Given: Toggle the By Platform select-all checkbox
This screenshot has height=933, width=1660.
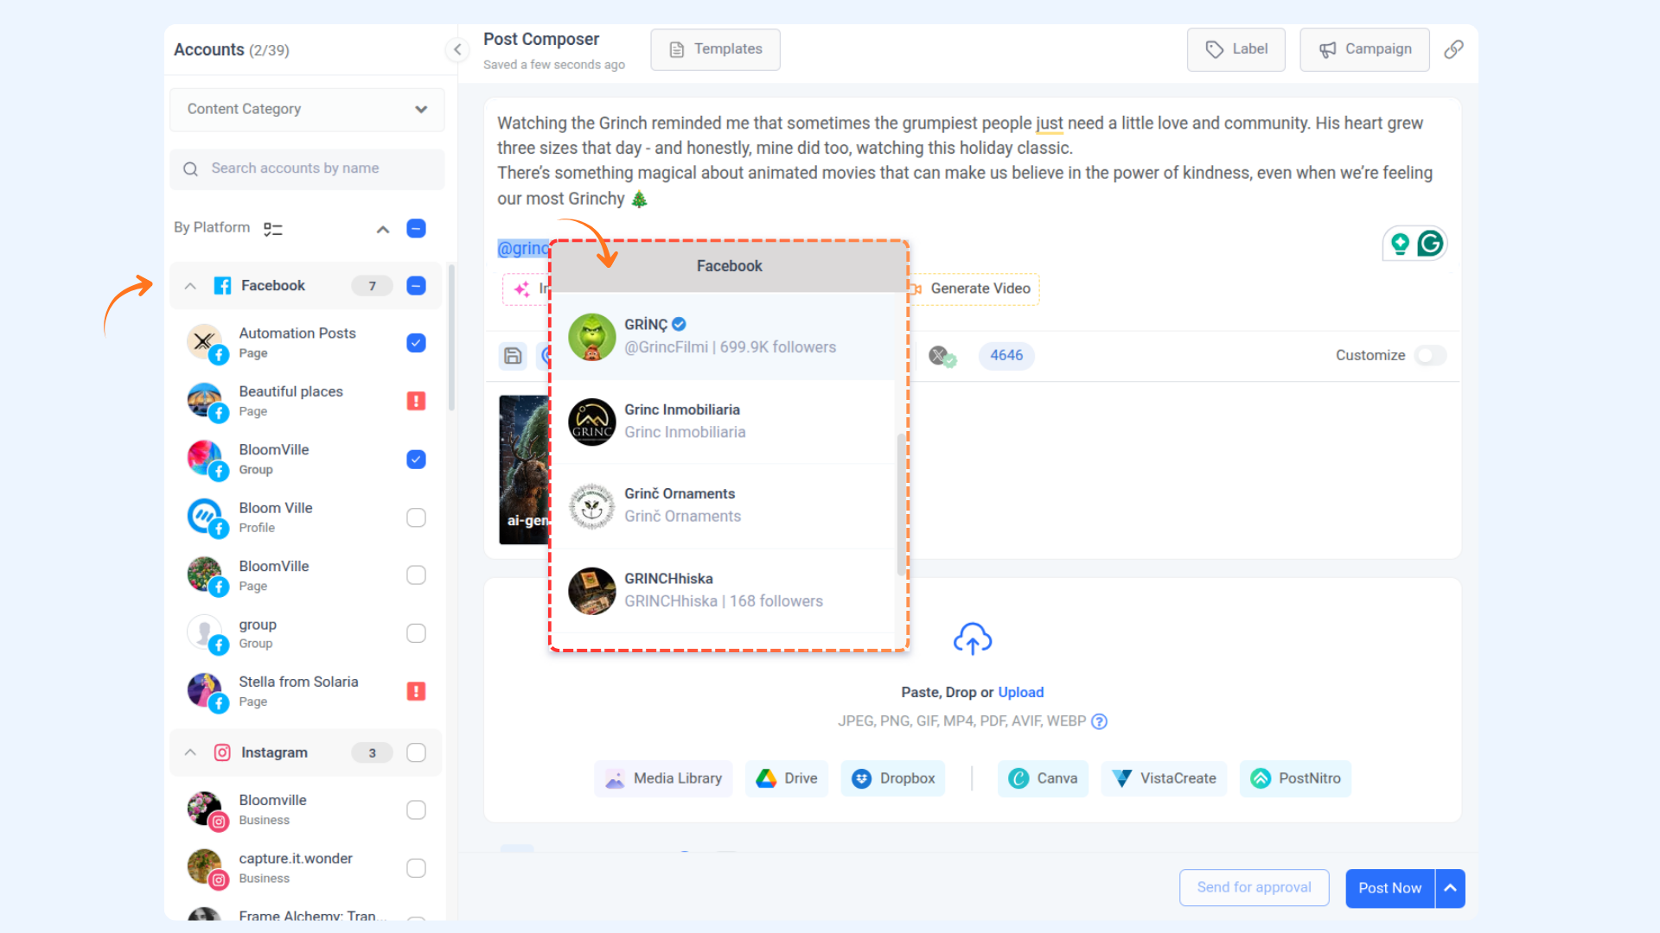Looking at the screenshot, I should (x=416, y=228).
